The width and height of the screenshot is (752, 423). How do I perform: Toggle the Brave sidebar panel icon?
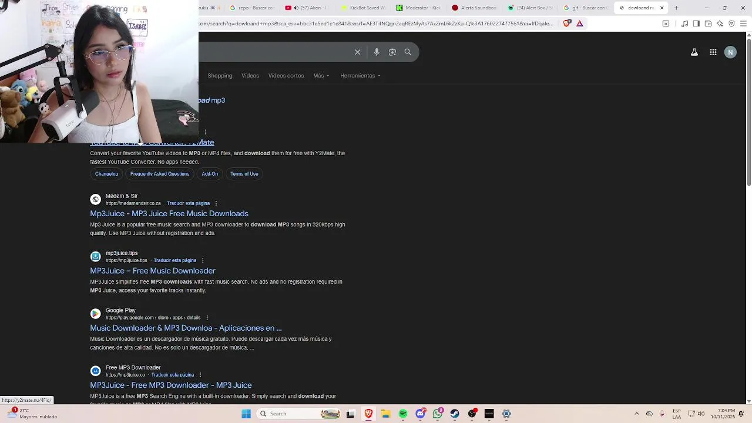click(696, 23)
